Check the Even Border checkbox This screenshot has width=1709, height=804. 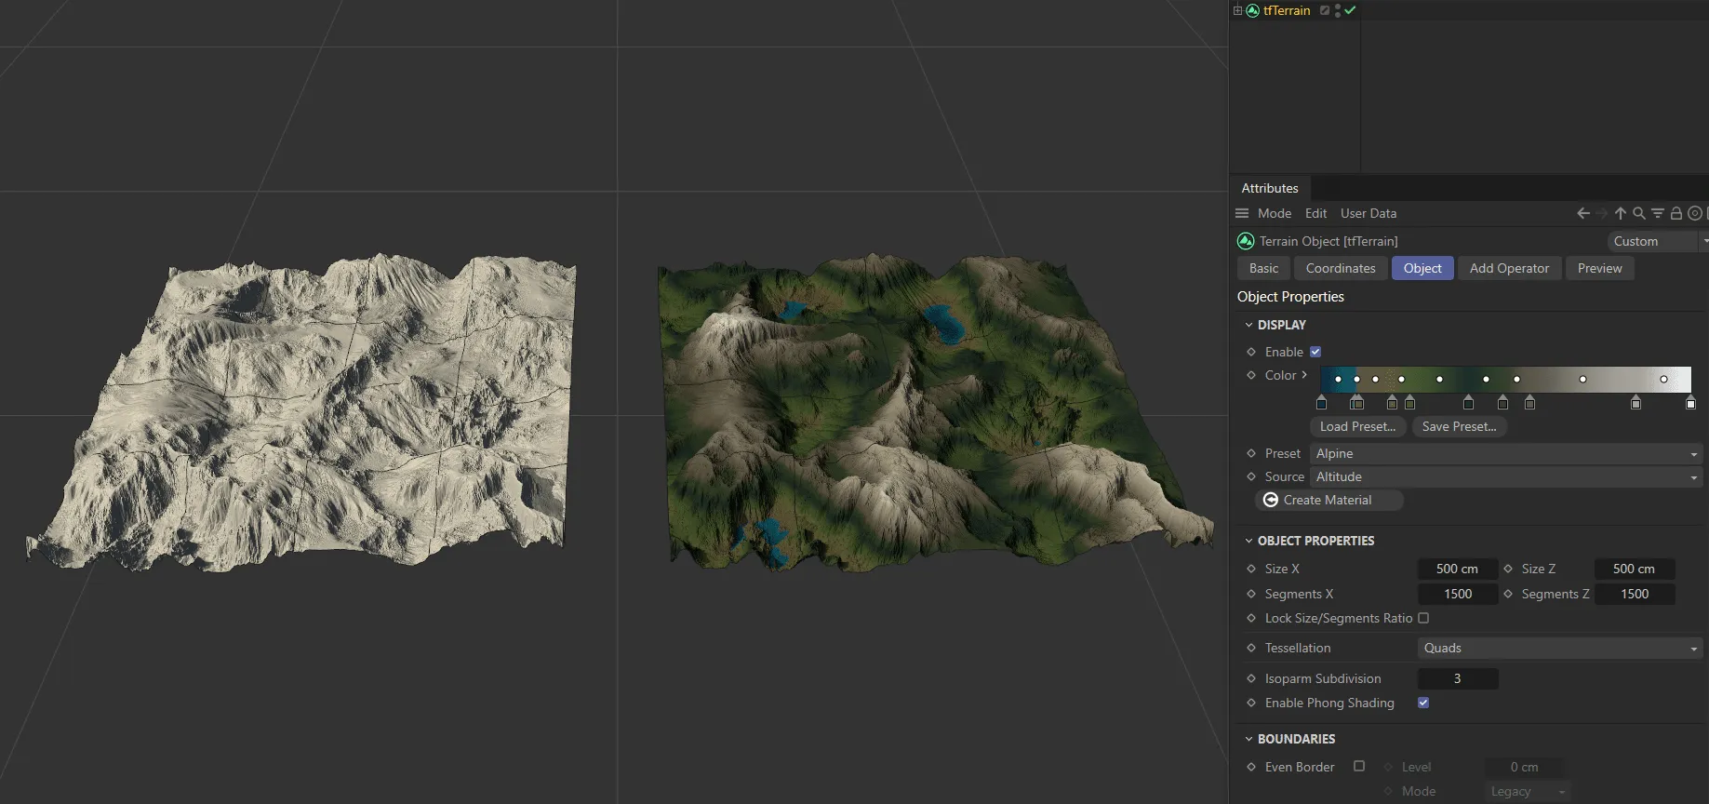tap(1359, 766)
